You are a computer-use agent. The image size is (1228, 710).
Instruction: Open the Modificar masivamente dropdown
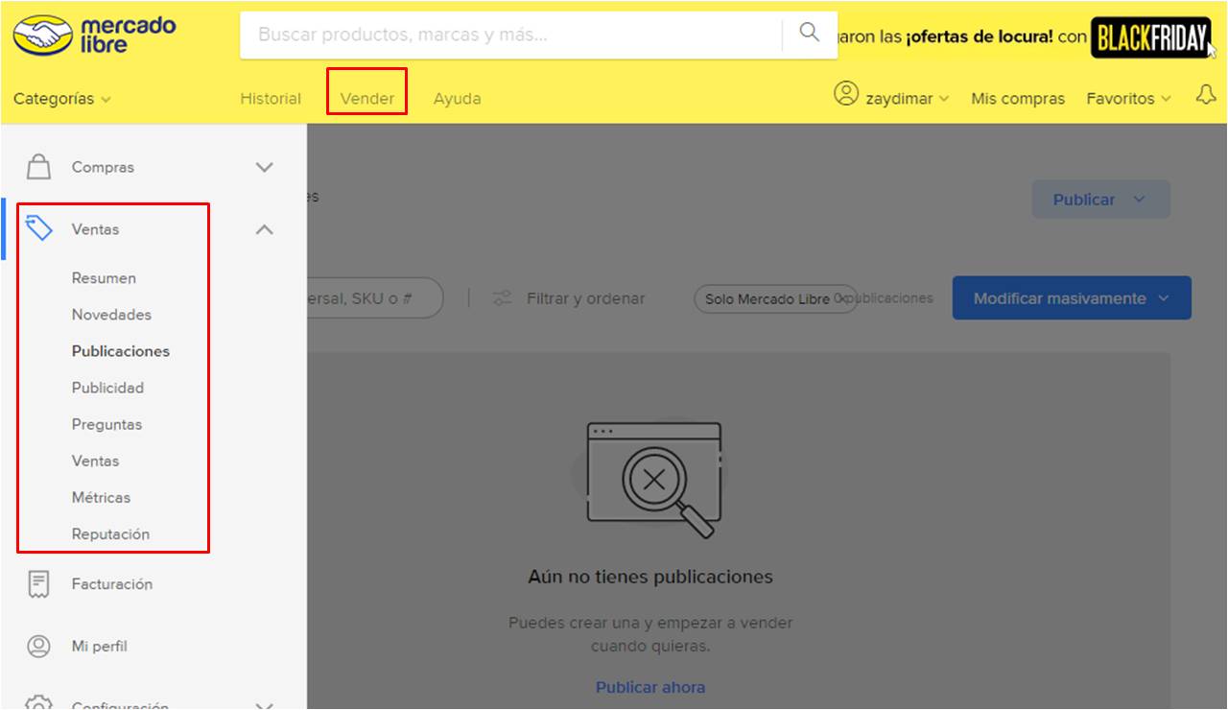tap(1071, 297)
